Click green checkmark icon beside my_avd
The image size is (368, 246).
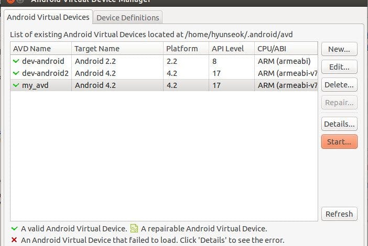click(16, 85)
